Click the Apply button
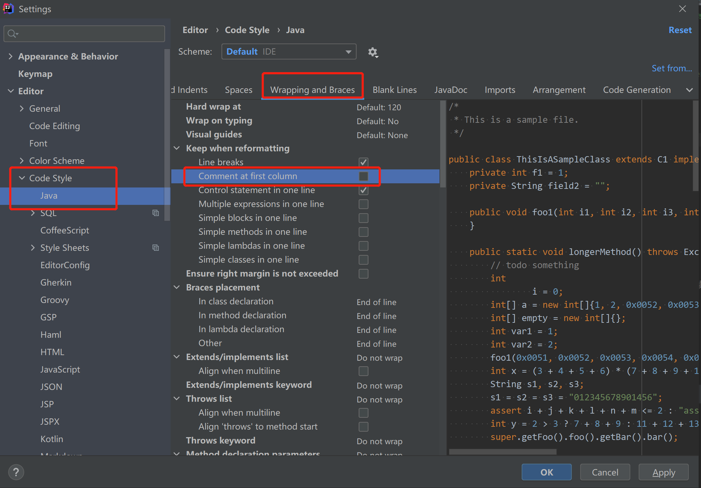Image resolution: width=701 pixels, height=488 pixels. click(663, 472)
